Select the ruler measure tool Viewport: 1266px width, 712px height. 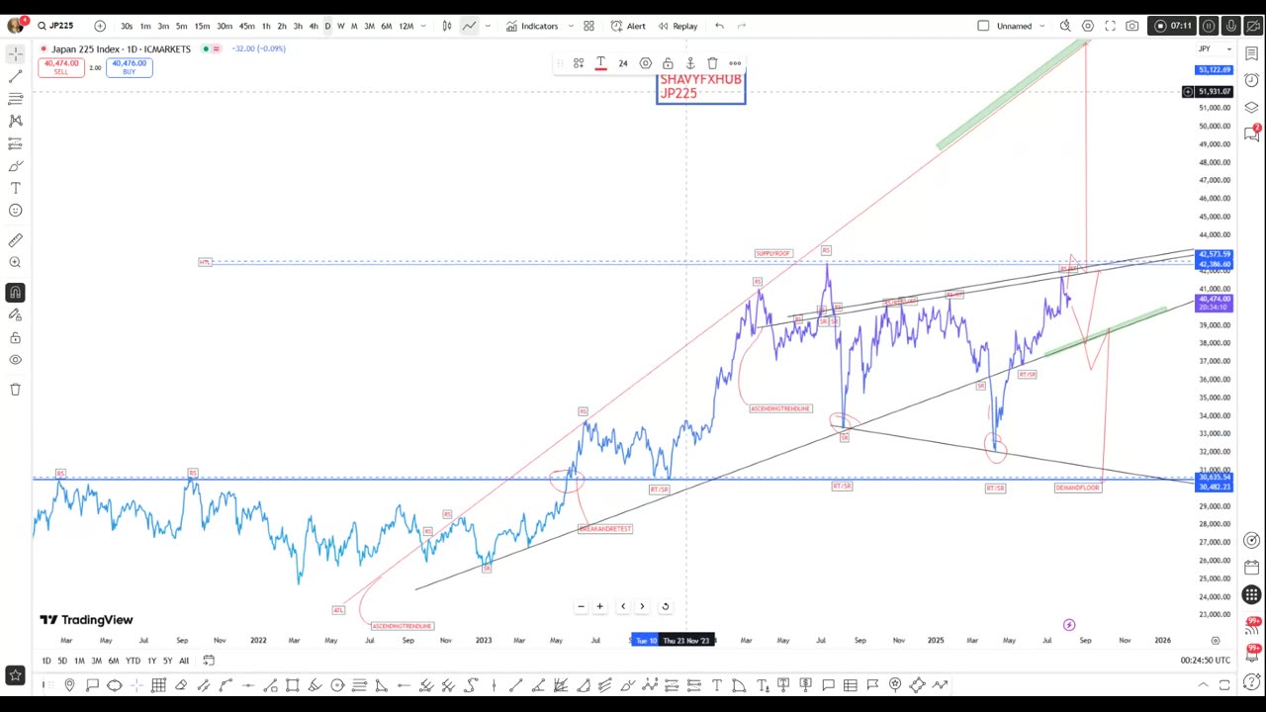[x=15, y=240]
